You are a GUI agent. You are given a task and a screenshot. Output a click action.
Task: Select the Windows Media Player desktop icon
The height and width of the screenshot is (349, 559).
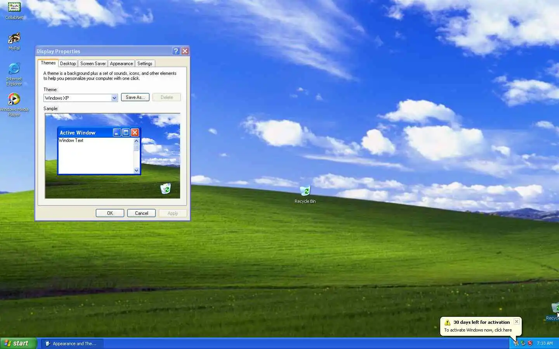(14, 105)
